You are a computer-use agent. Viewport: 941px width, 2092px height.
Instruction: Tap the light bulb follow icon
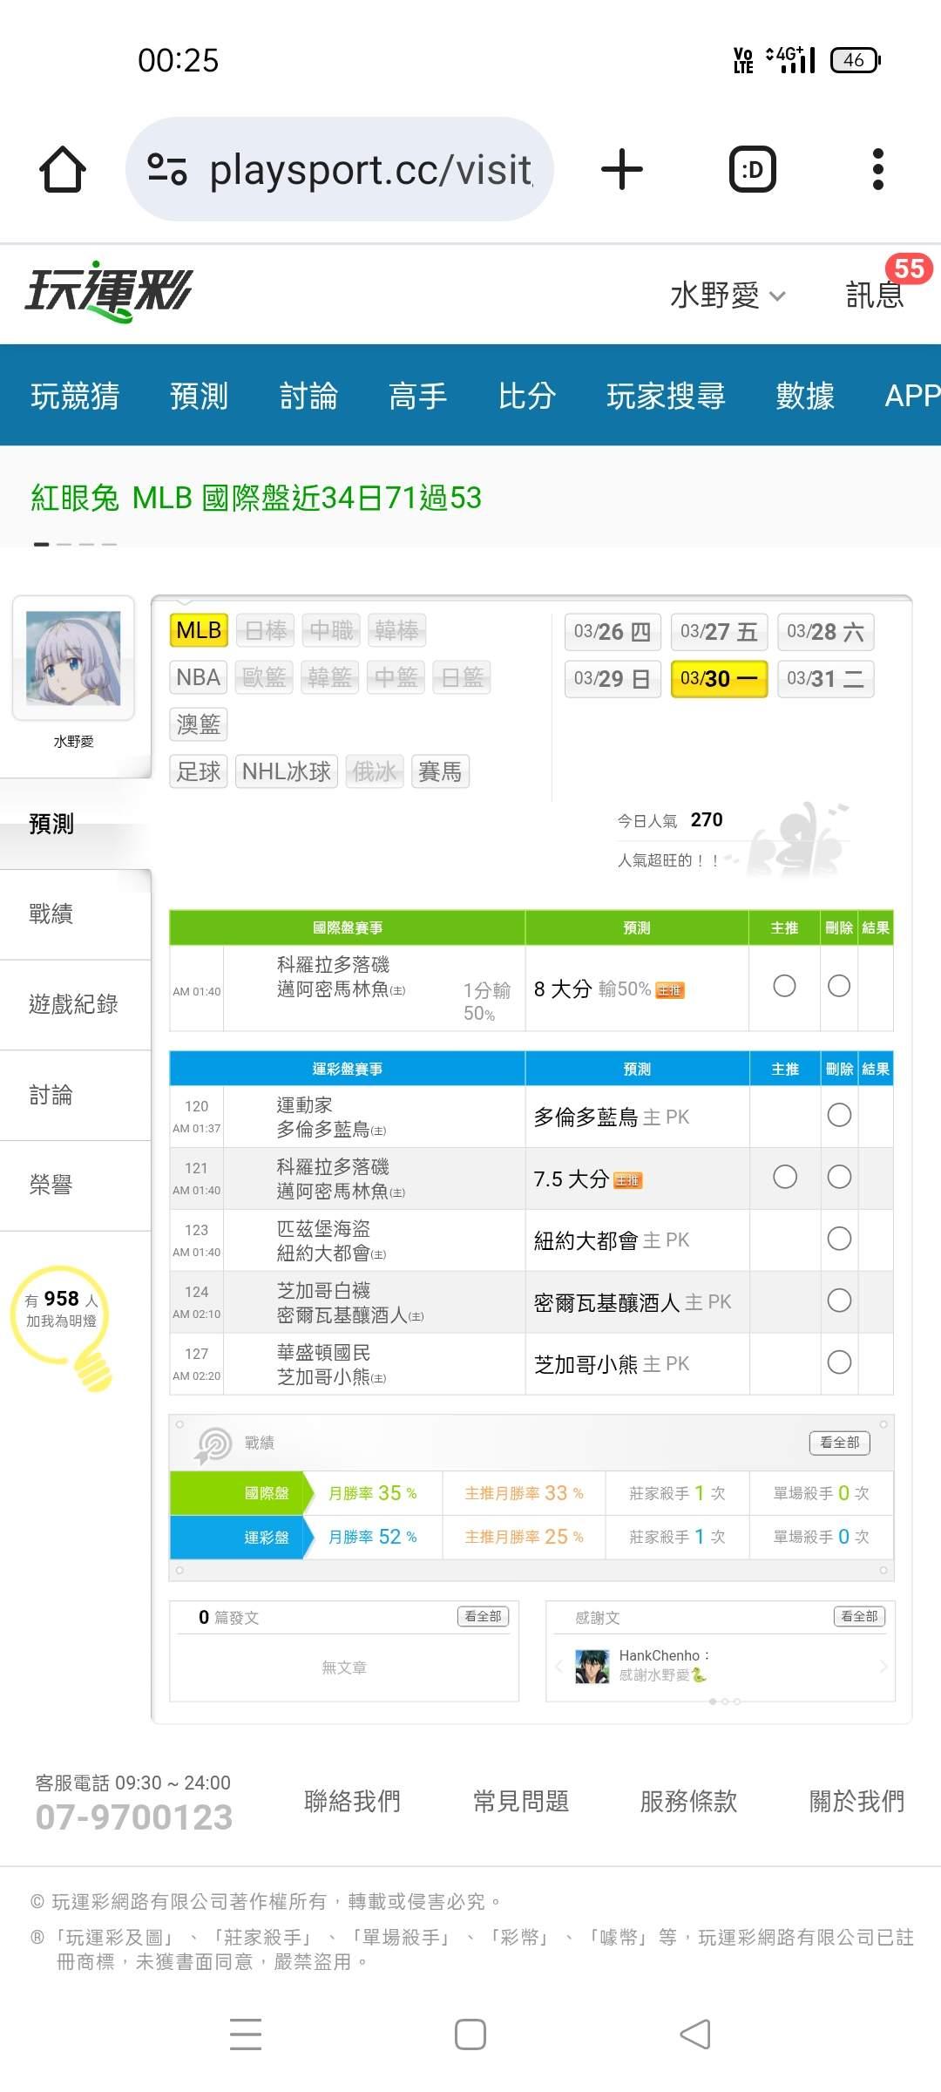[x=63, y=1323]
